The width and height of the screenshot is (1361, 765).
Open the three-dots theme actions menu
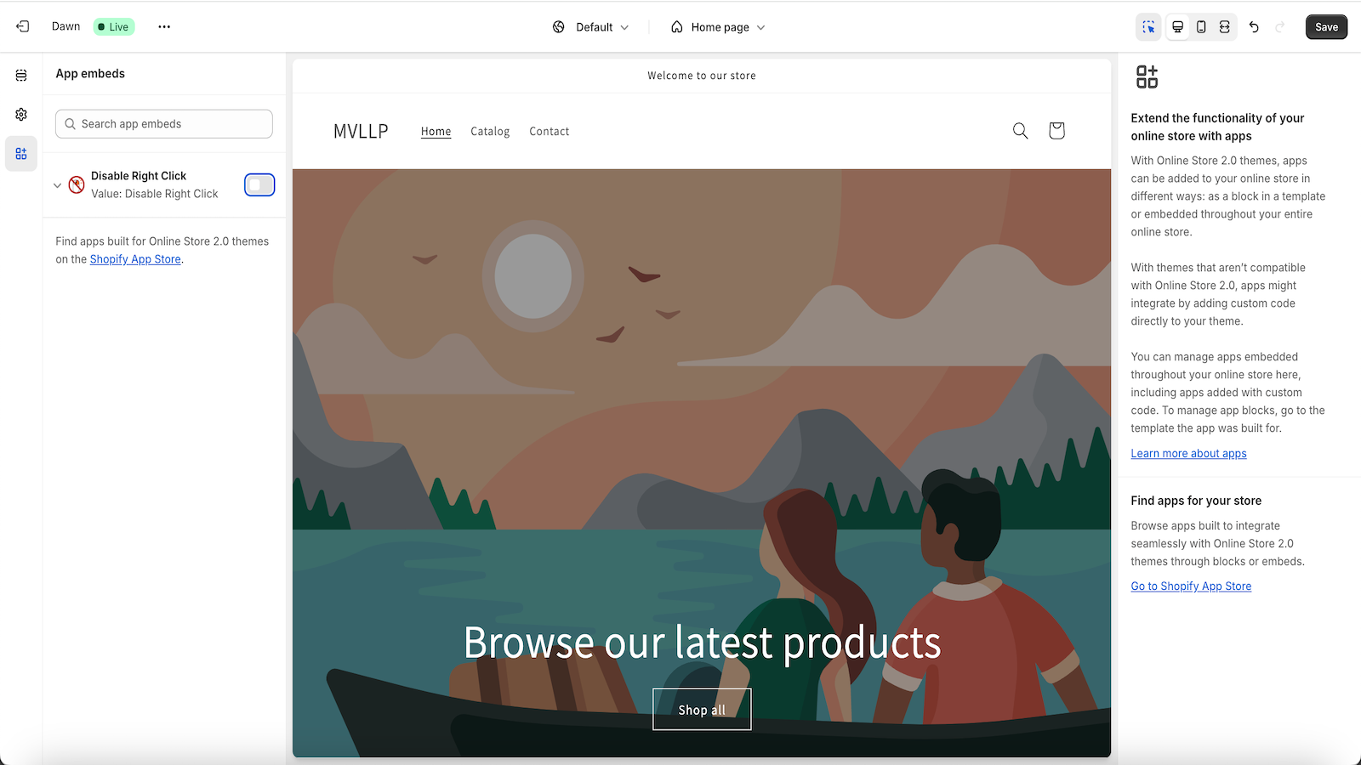coord(164,26)
